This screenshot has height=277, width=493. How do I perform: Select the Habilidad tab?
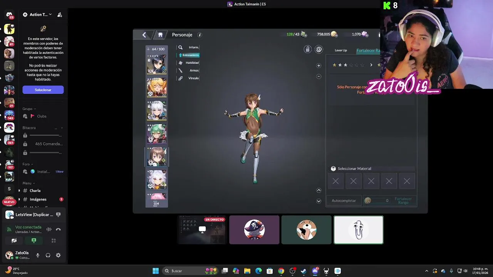coord(188,63)
